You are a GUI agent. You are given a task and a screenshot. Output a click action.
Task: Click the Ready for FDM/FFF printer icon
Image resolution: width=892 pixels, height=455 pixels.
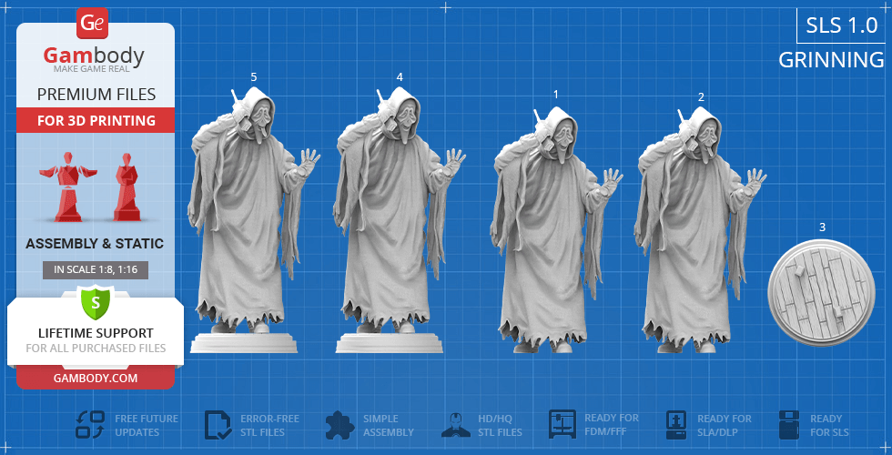(563, 425)
